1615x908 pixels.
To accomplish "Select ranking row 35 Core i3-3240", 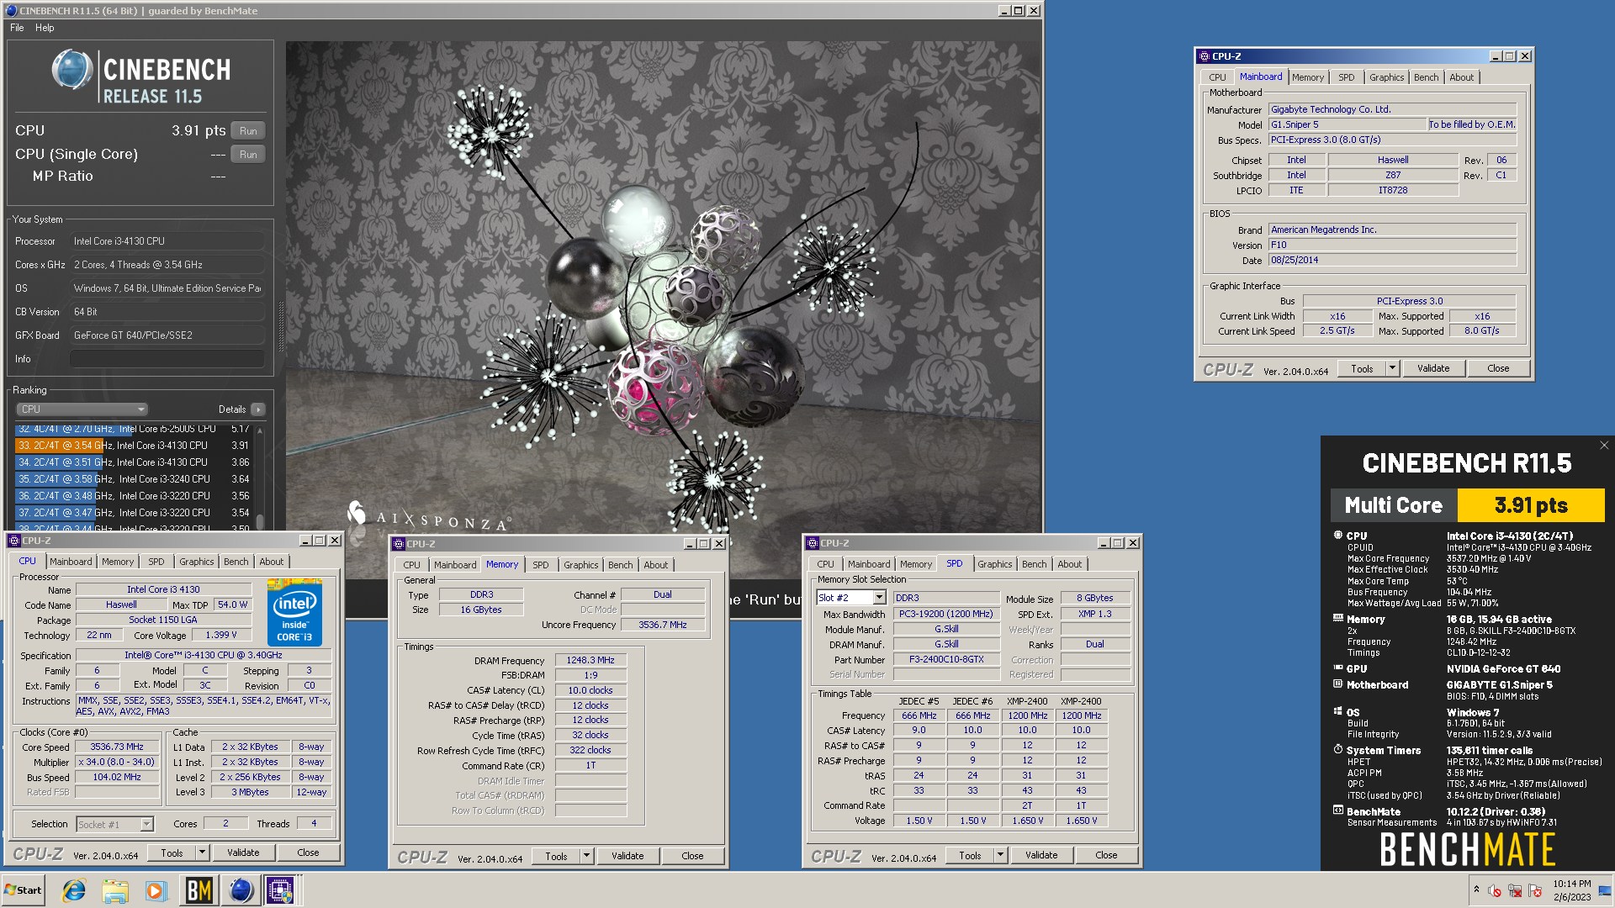I will pos(135,479).
